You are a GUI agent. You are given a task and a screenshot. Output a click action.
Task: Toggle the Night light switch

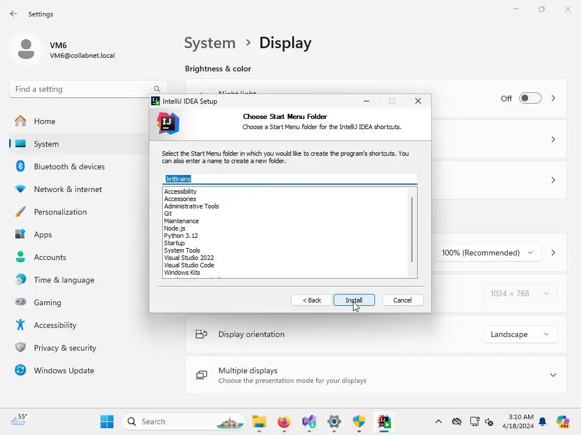[x=531, y=99]
